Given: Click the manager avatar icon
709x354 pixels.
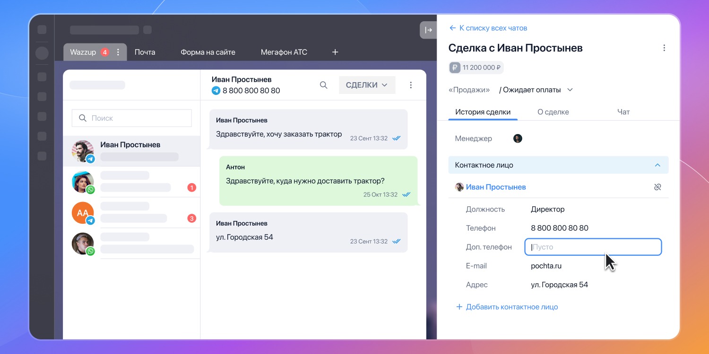Looking at the screenshot, I should [x=518, y=138].
